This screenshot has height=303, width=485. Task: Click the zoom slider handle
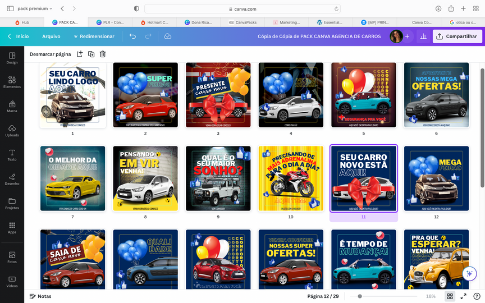[359, 296]
